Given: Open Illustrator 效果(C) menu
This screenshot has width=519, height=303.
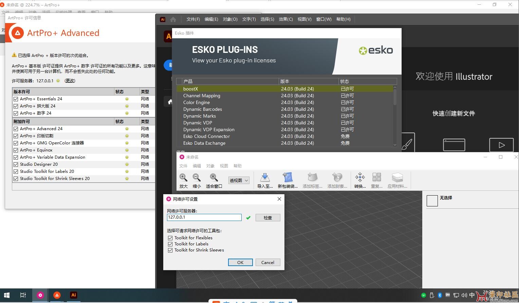Looking at the screenshot, I should tap(286, 19).
